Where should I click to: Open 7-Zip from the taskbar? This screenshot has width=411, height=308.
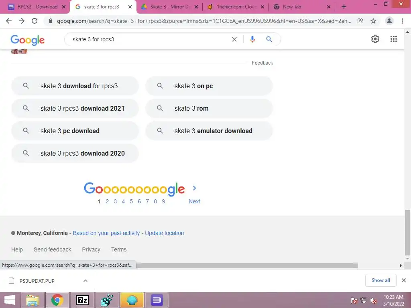(x=82, y=300)
